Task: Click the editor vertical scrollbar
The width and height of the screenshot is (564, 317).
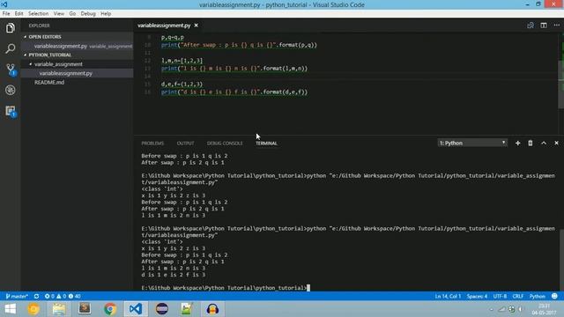Action: tap(560, 85)
